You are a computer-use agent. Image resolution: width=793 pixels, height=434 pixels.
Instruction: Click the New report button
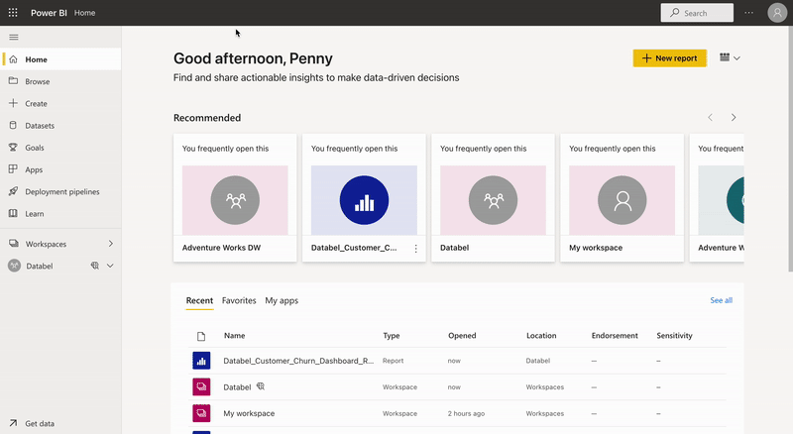[x=670, y=58]
